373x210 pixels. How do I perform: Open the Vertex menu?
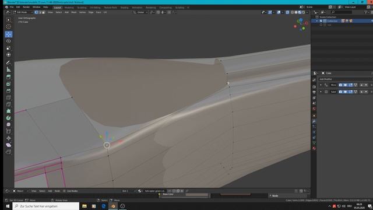coord(82,12)
